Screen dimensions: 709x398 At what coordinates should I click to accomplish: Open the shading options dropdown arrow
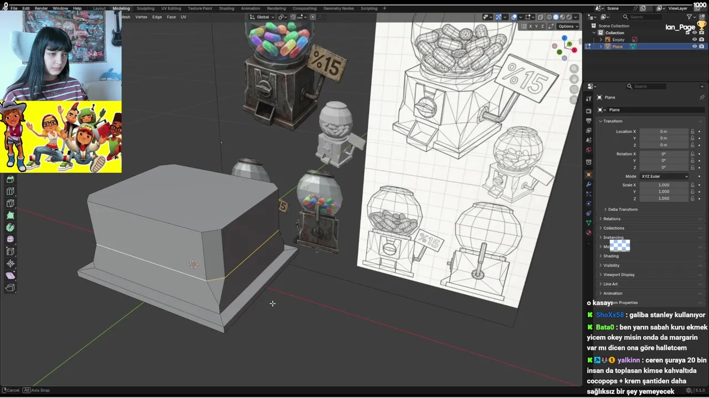(x=576, y=17)
